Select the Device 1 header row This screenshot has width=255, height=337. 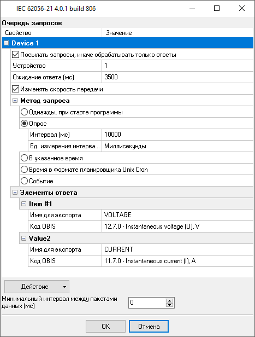[x=128, y=43]
